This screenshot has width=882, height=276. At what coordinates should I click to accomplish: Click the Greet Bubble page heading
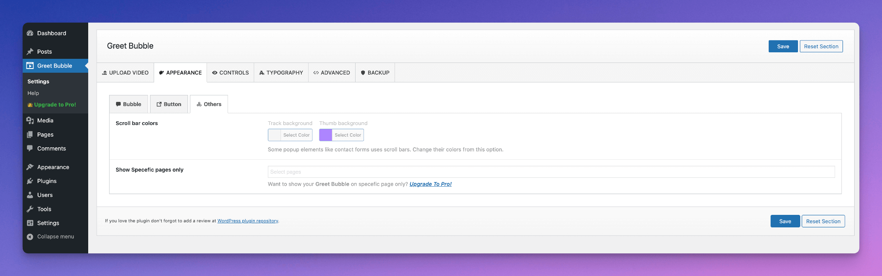[x=130, y=46]
